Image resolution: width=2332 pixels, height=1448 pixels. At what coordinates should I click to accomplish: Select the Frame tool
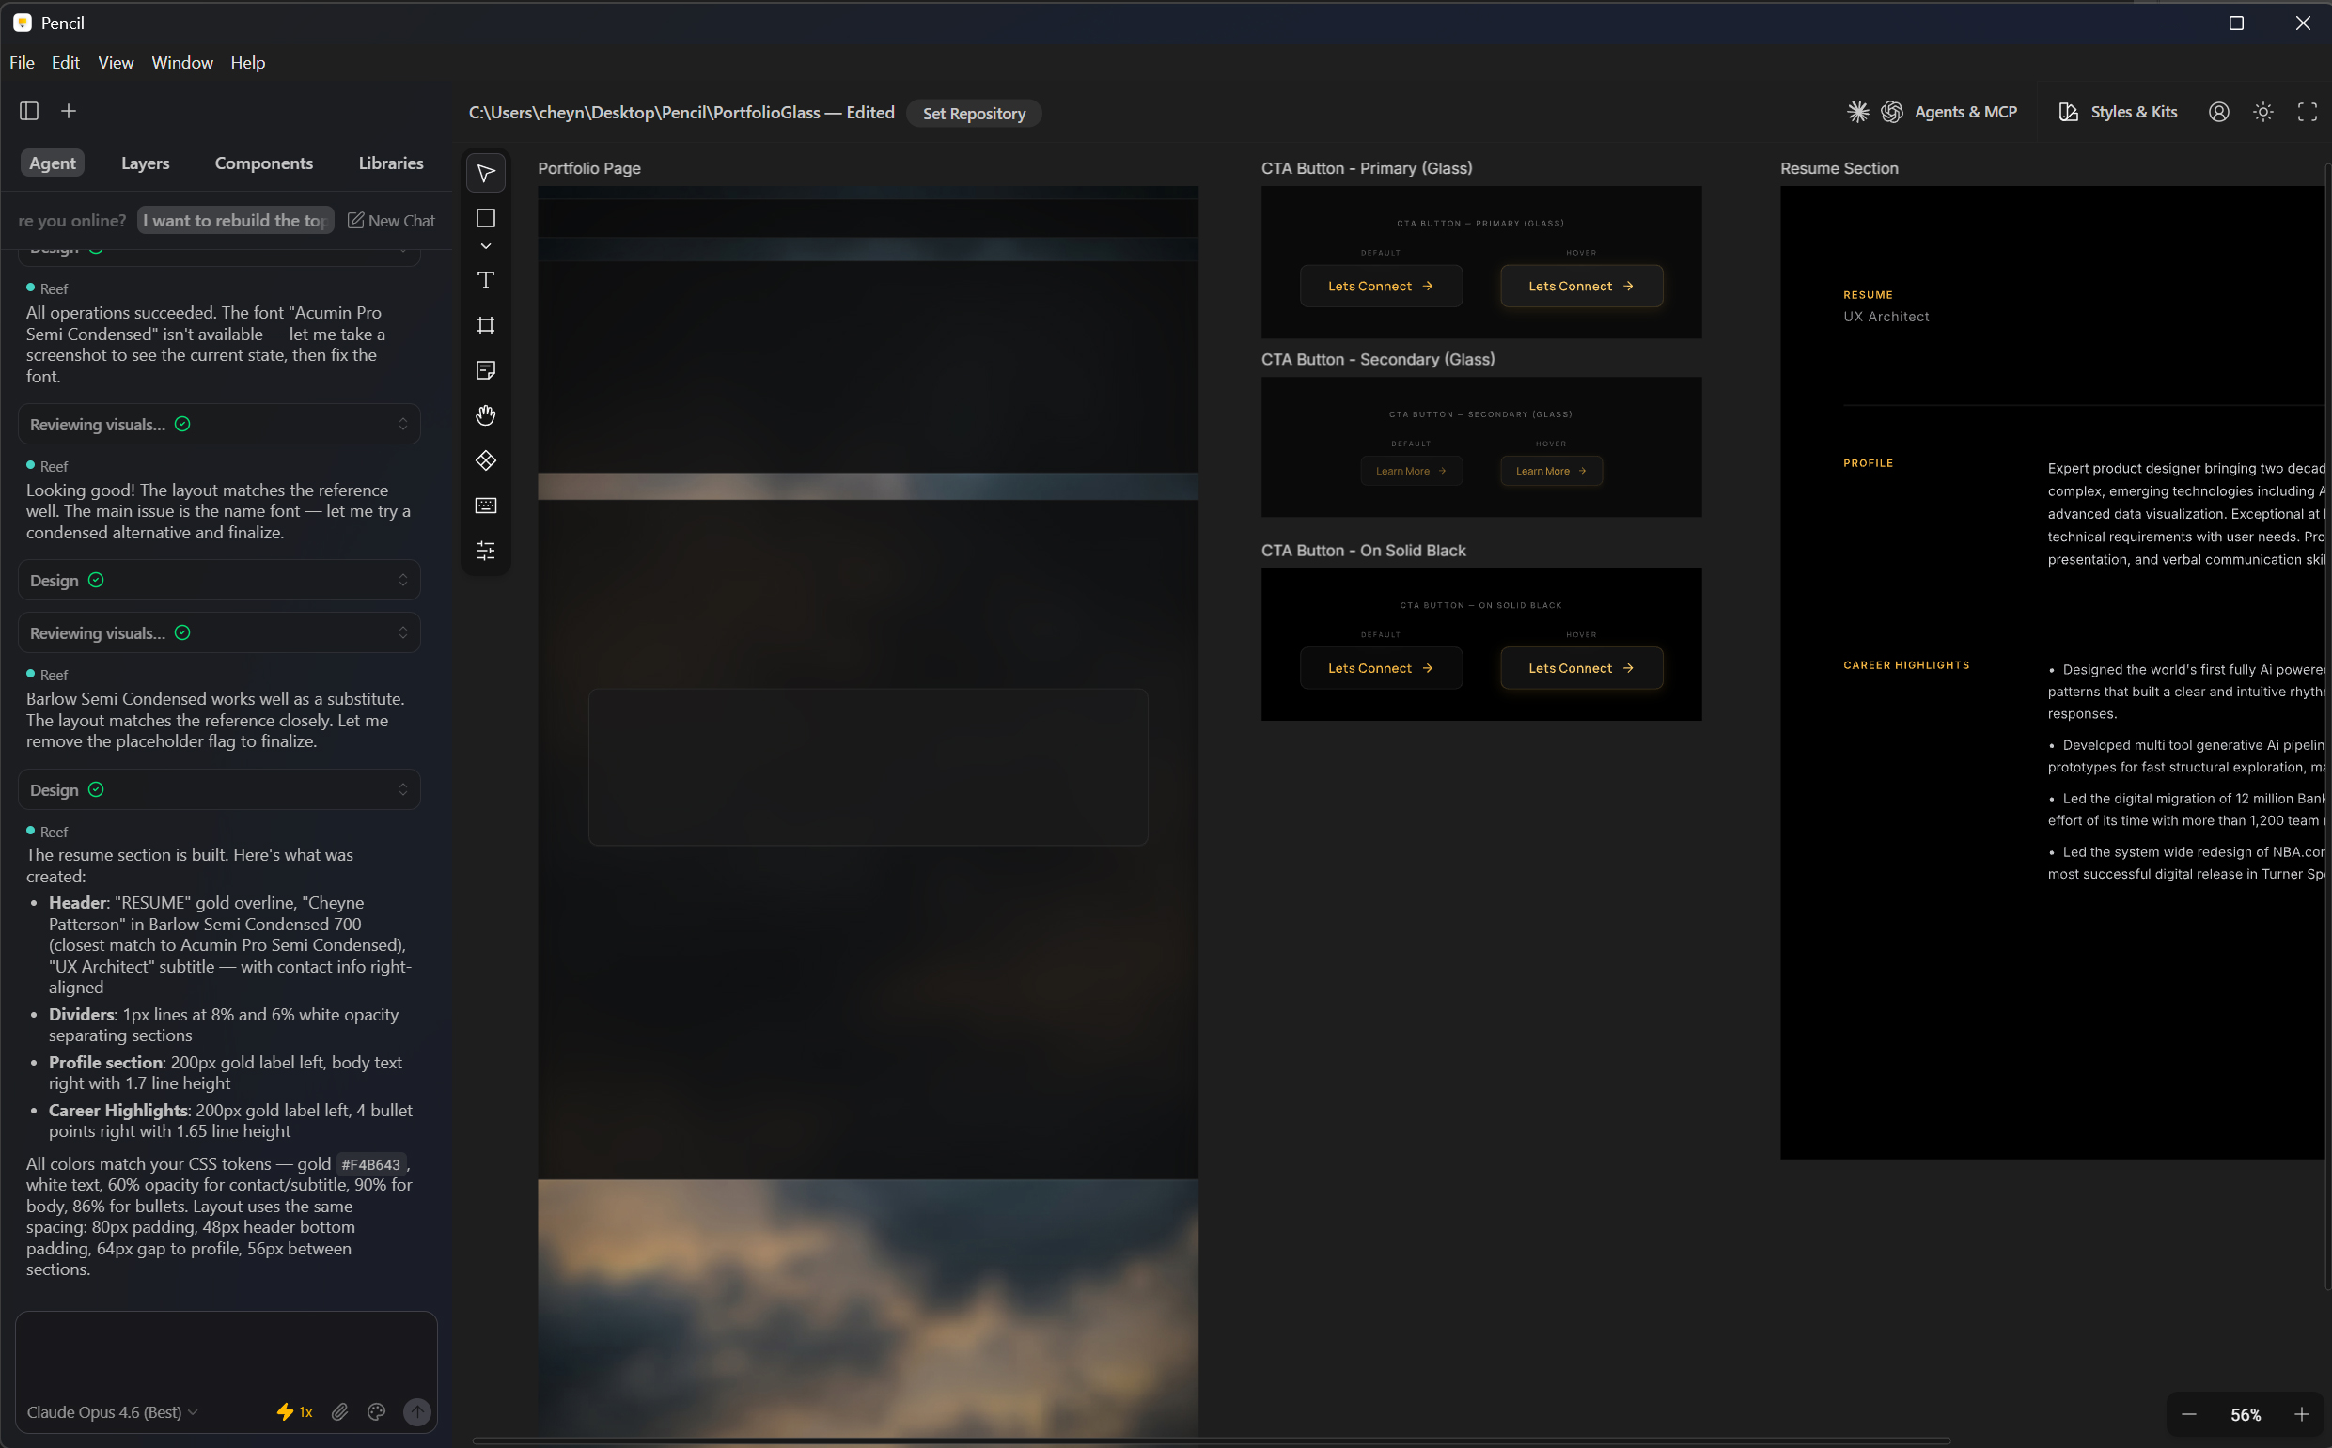[x=486, y=326]
